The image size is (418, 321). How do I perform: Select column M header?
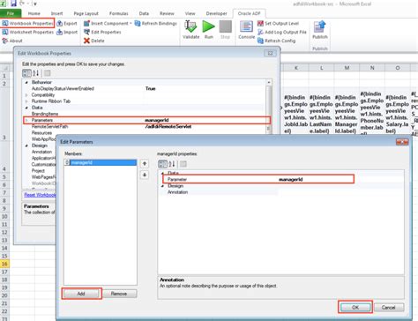click(x=347, y=68)
